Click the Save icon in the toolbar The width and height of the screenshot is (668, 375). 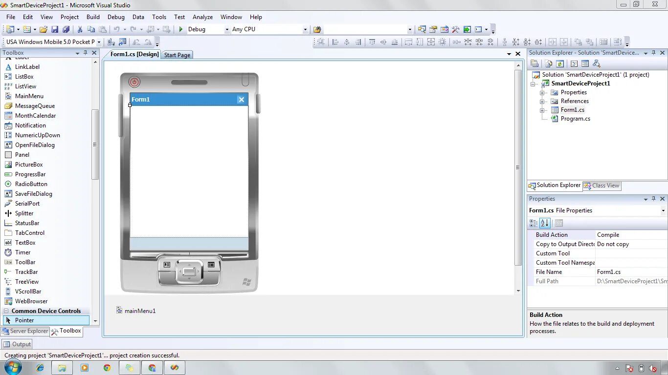55,29
